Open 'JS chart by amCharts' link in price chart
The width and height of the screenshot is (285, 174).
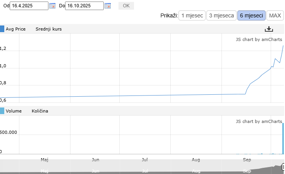point(259,39)
